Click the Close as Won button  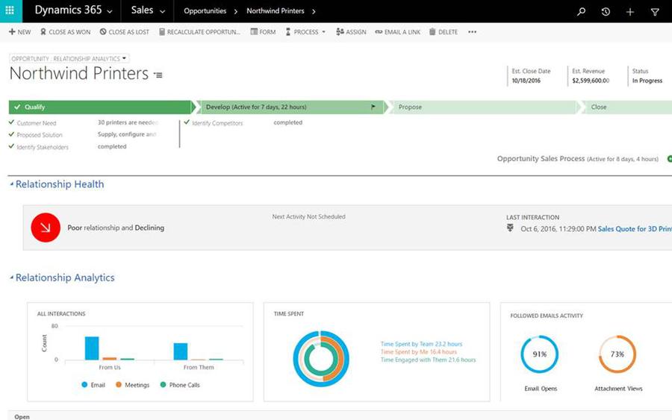(x=66, y=31)
